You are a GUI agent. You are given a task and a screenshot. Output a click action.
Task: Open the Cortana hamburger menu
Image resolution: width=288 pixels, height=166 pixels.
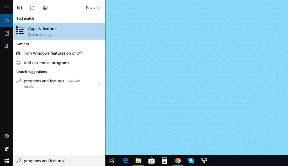coord(6,8)
